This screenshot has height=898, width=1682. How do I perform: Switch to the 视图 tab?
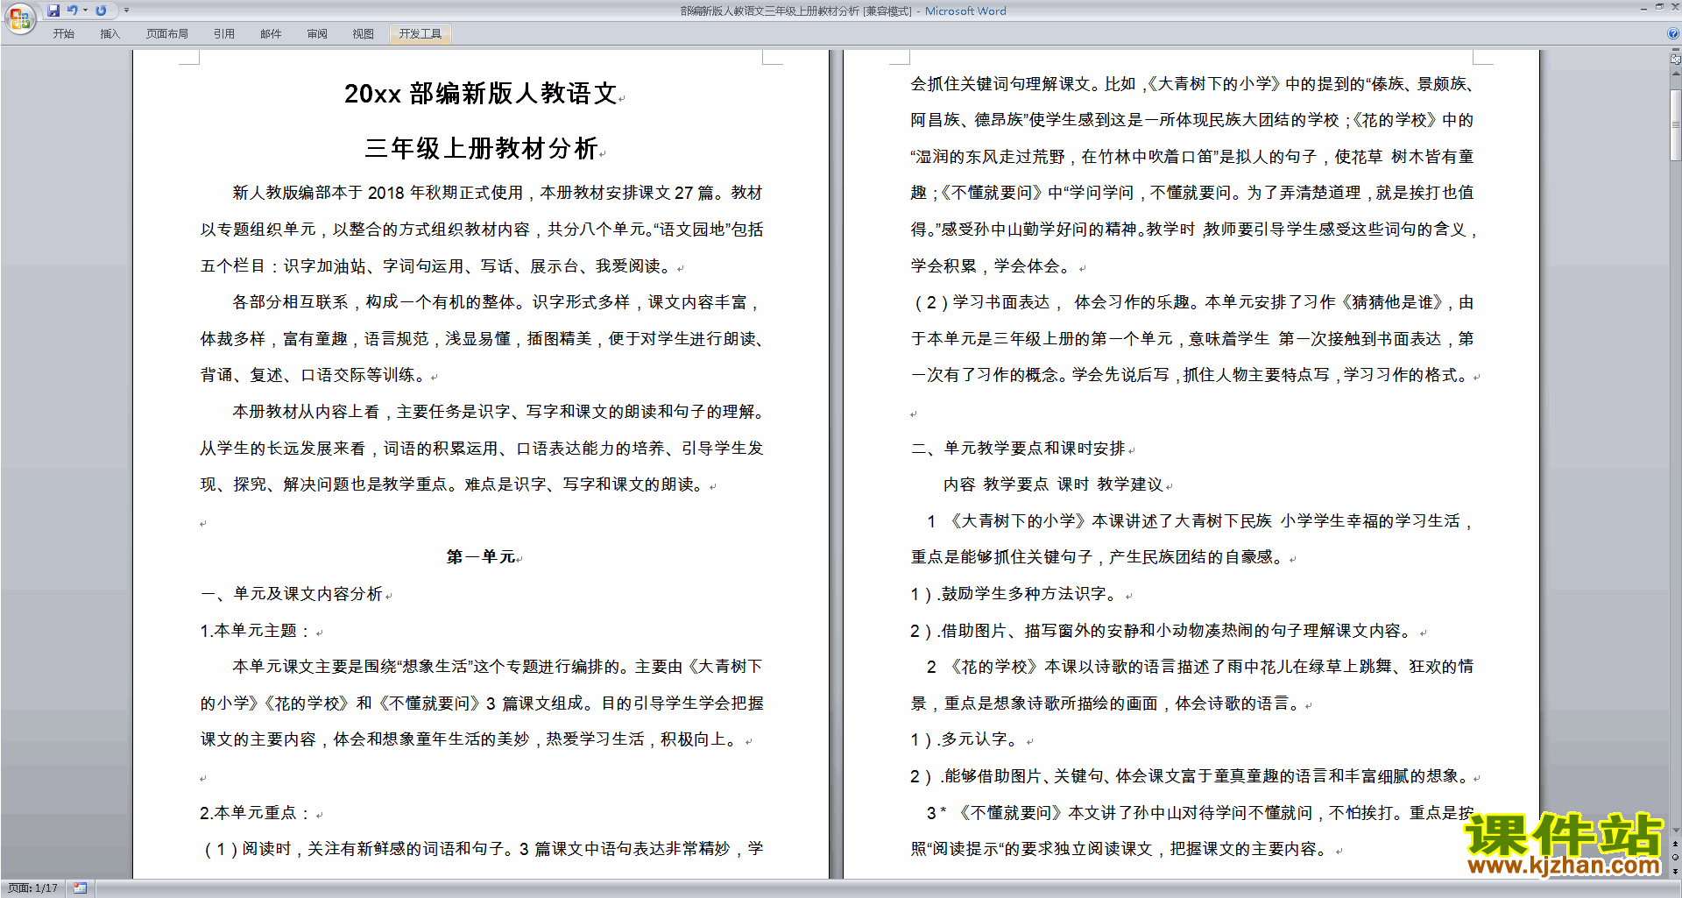pos(364,34)
